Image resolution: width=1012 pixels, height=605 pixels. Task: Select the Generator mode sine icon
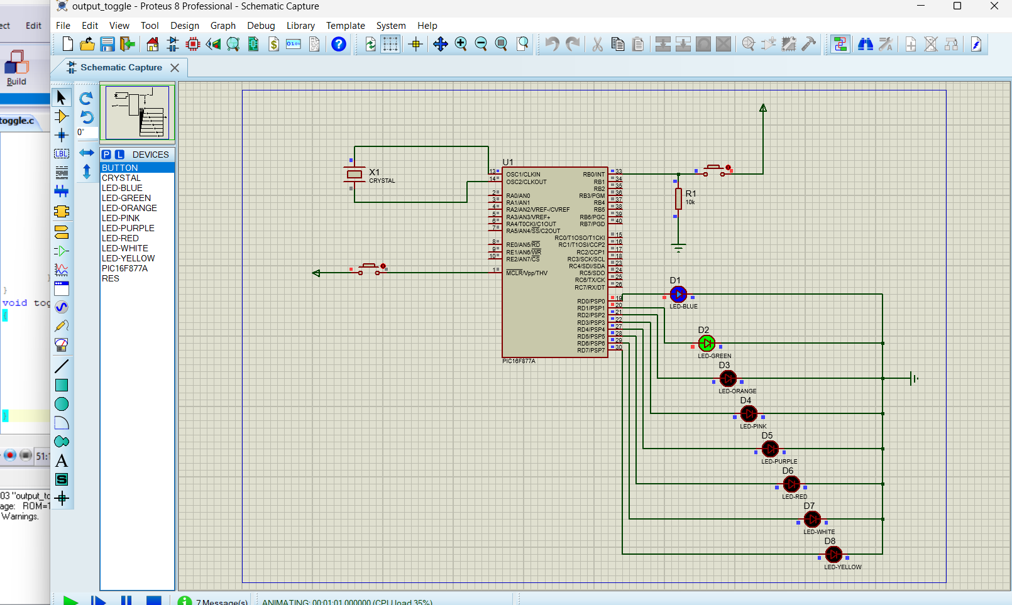pyautogui.click(x=62, y=307)
